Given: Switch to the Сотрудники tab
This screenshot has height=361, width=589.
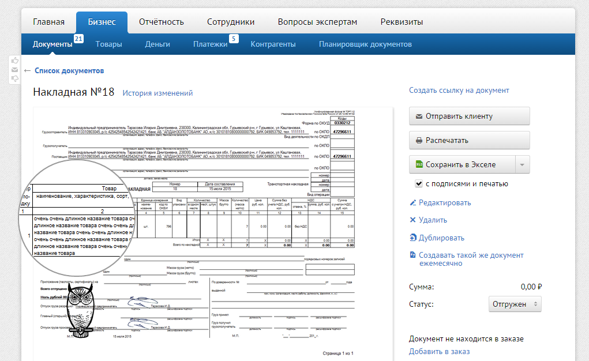Looking at the screenshot, I should (x=231, y=22).
